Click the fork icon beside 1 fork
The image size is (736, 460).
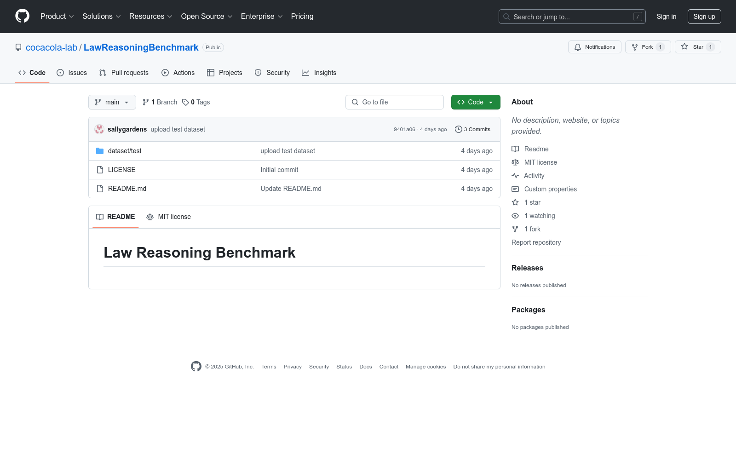pos(515,229)
